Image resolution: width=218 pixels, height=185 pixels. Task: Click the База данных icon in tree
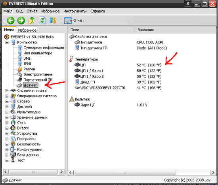13,155
